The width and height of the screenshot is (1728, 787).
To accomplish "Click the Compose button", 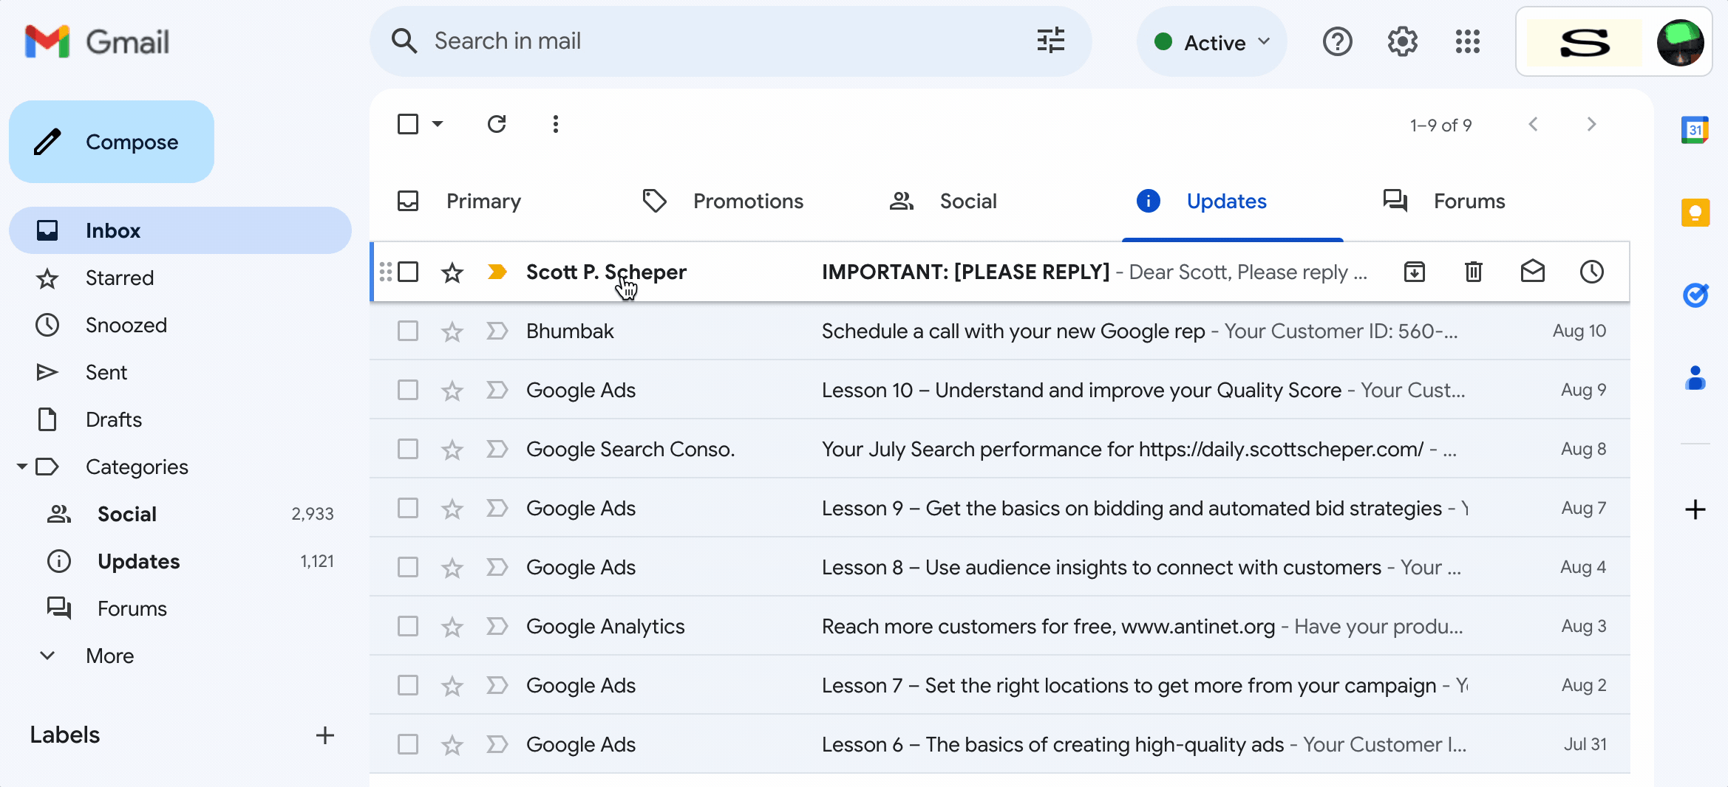I will coord(112,142).
